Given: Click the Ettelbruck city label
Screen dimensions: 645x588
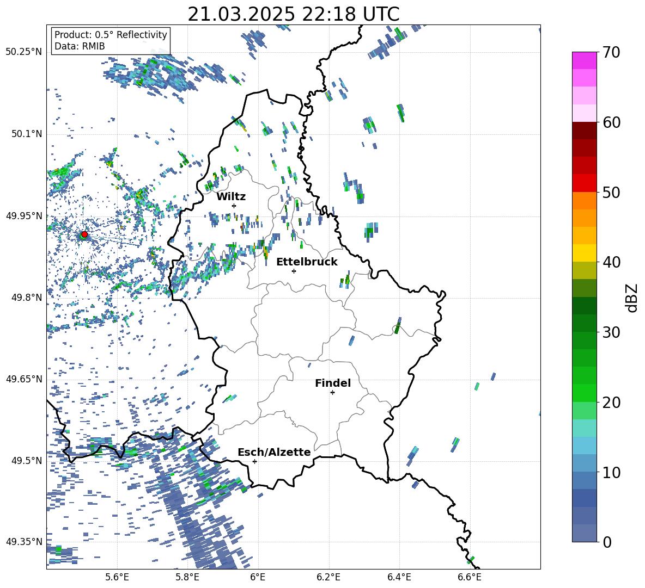Looking at the screenshot, I should point(307,262).
